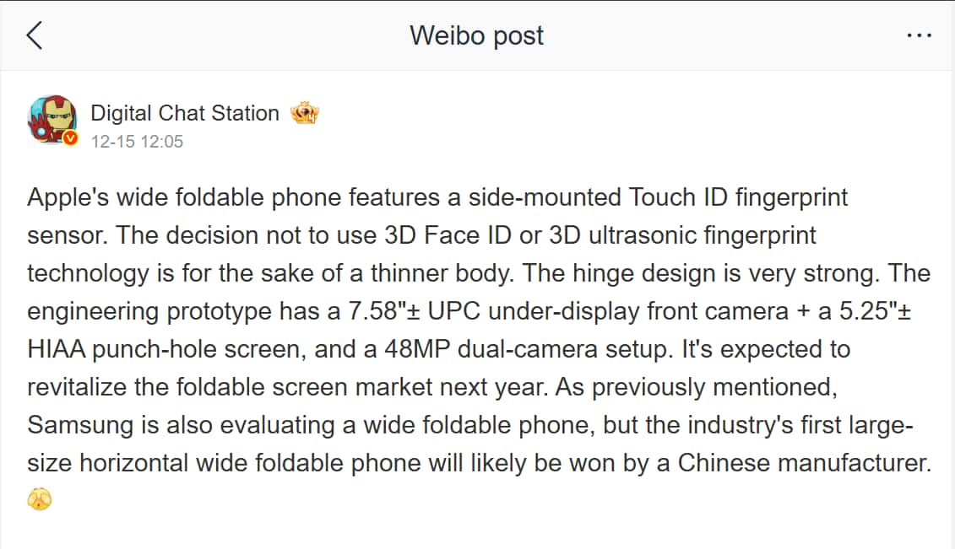Click the Iron Man profile avatar
Image resolution: width=955 pixels, height=549 pixels.
pos(52,121)
